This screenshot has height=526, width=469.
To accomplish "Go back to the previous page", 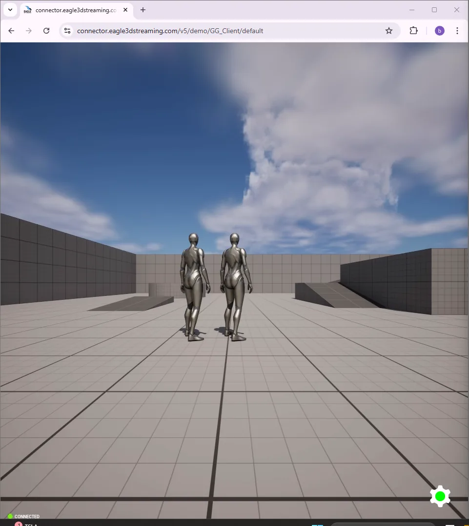I will (x=11, y=31).
